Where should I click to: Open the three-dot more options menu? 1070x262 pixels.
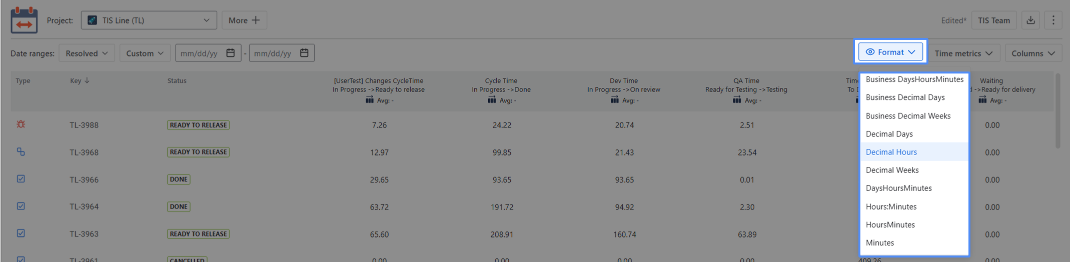(1053, 20)
